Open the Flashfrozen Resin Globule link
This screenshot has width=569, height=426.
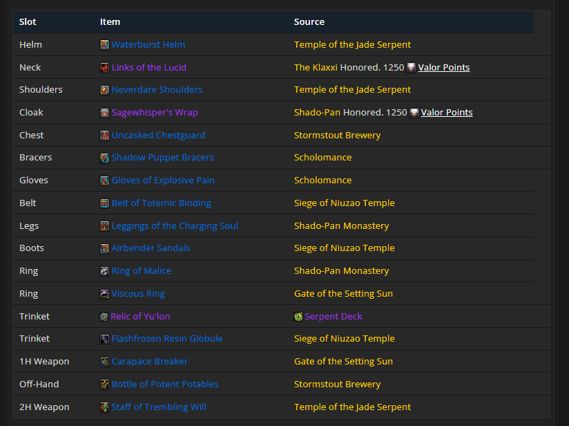coord(167,338)
